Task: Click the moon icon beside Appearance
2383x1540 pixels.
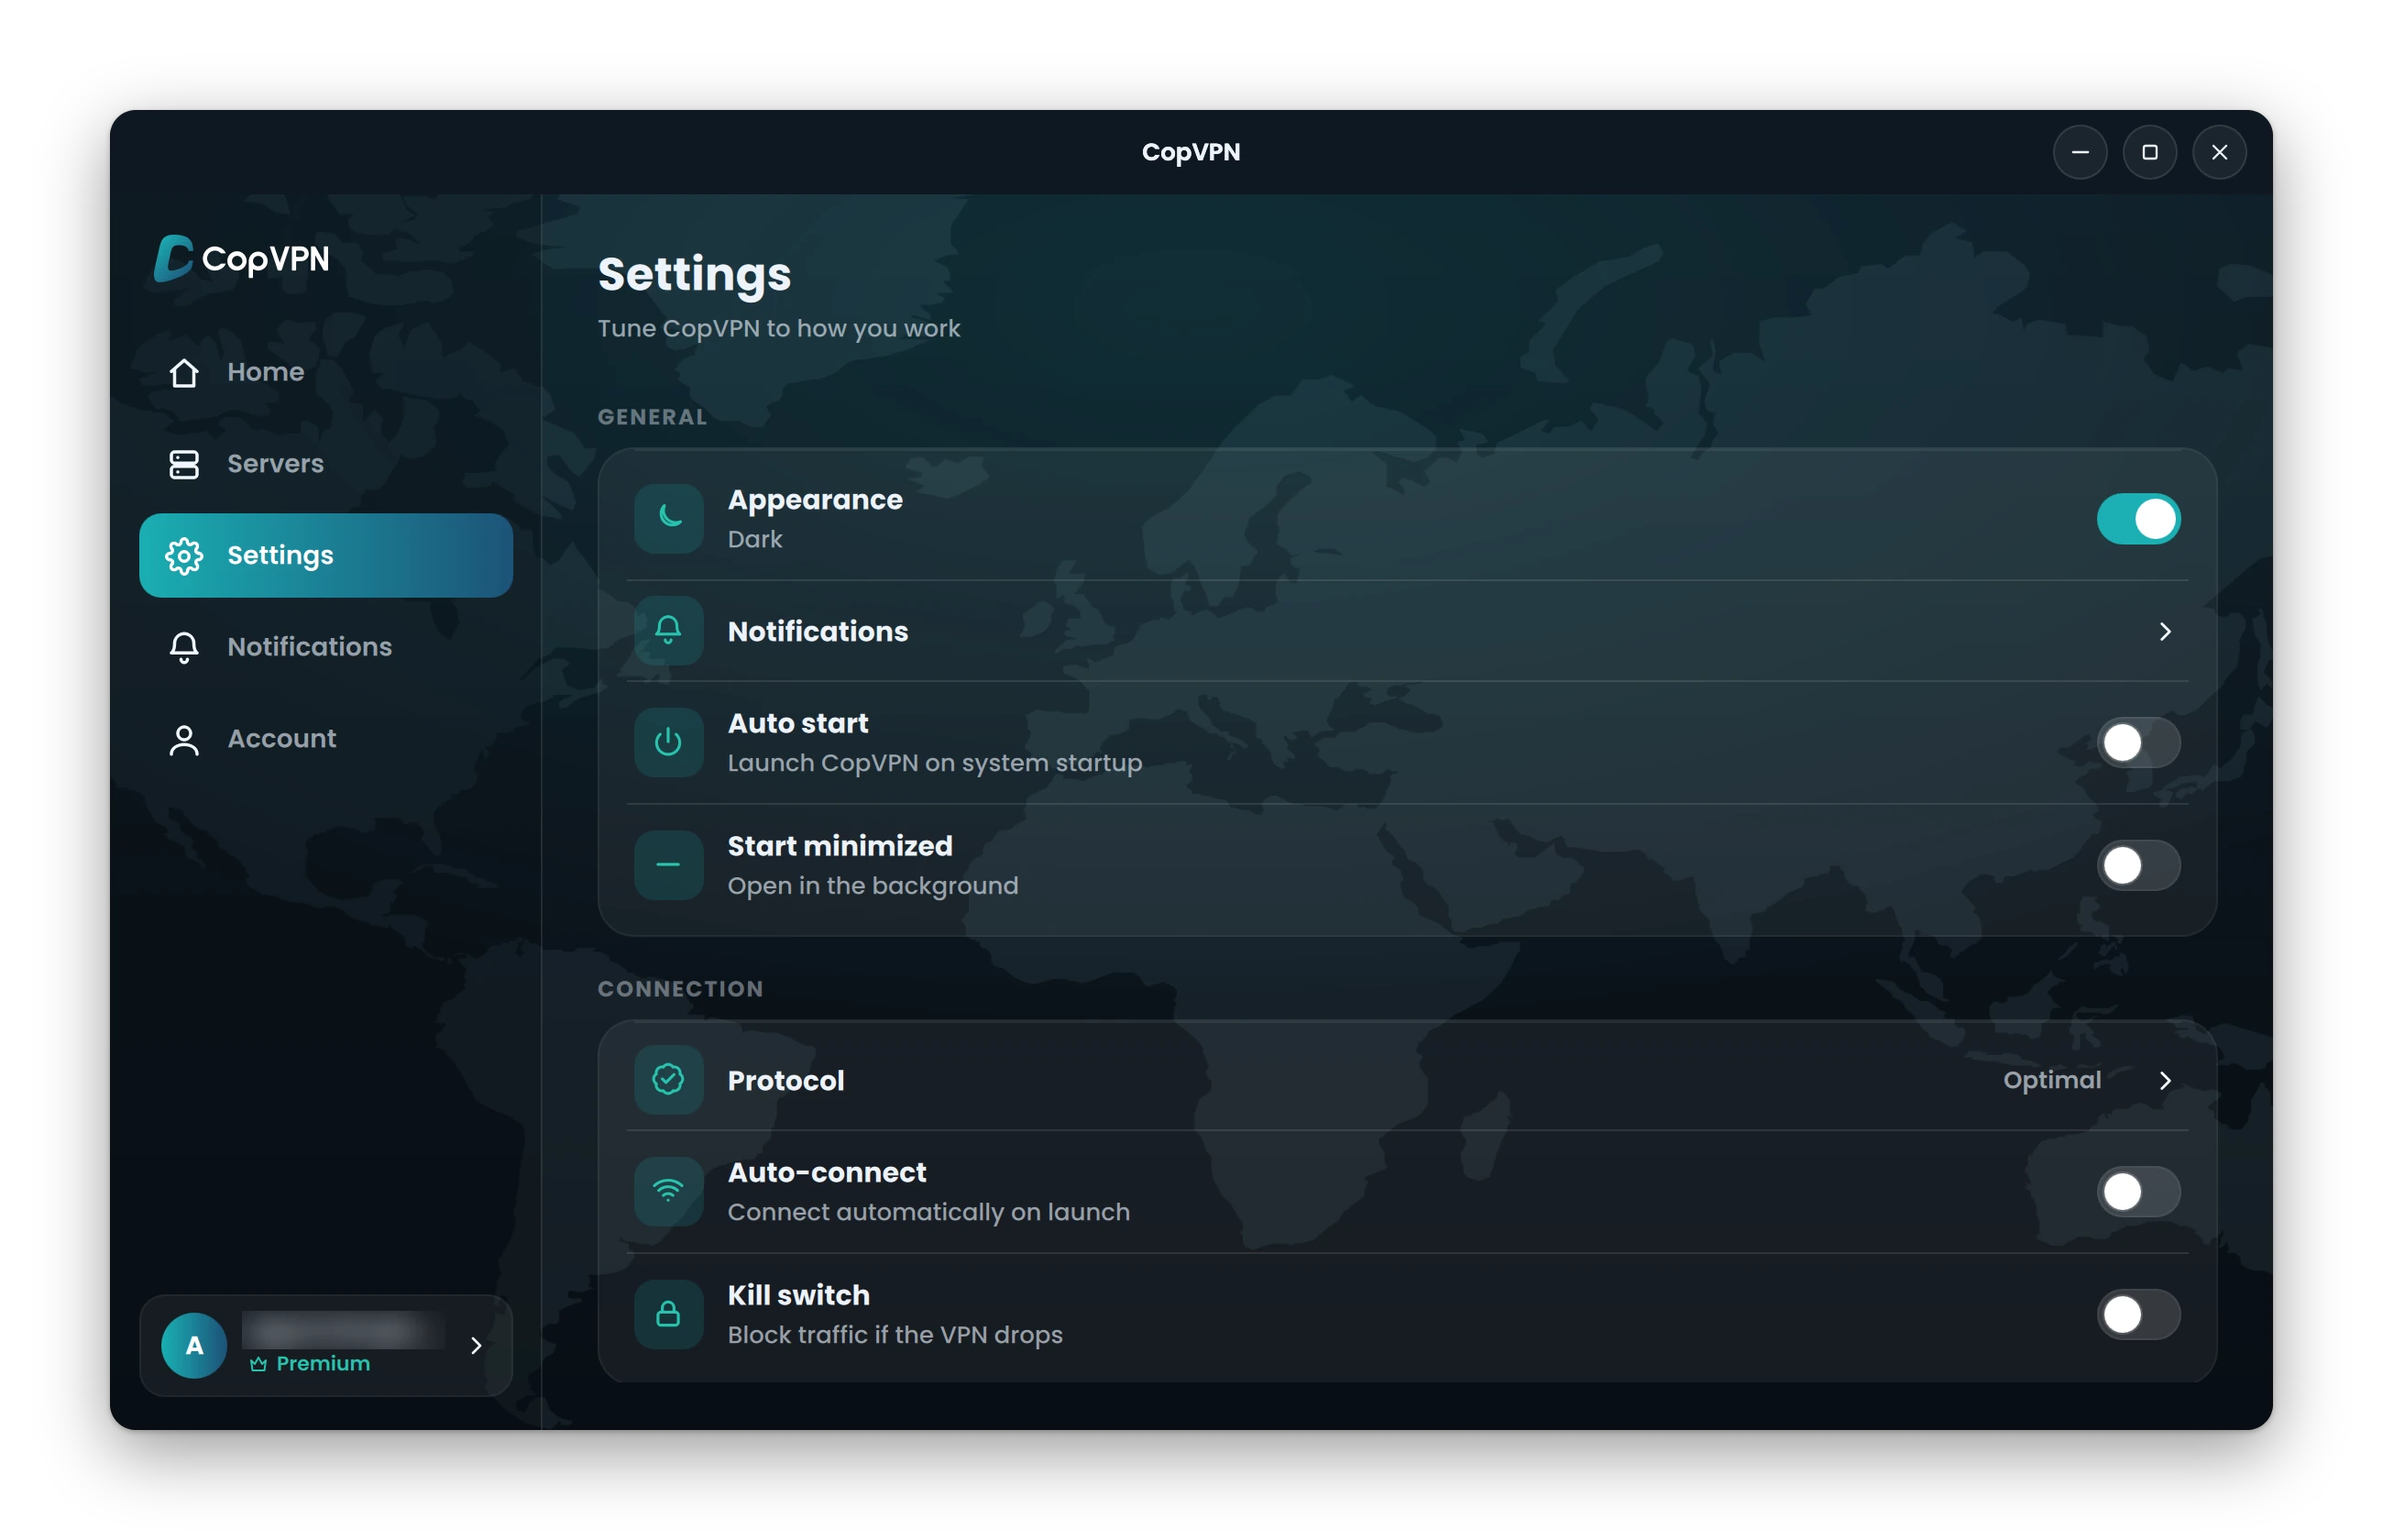Action: tap(669, 518)
